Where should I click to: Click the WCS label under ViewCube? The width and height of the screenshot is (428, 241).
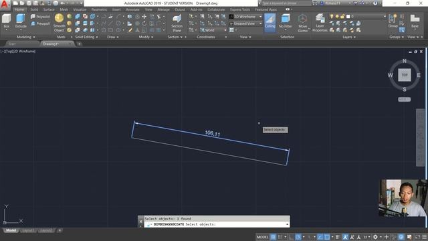(404, 100)
